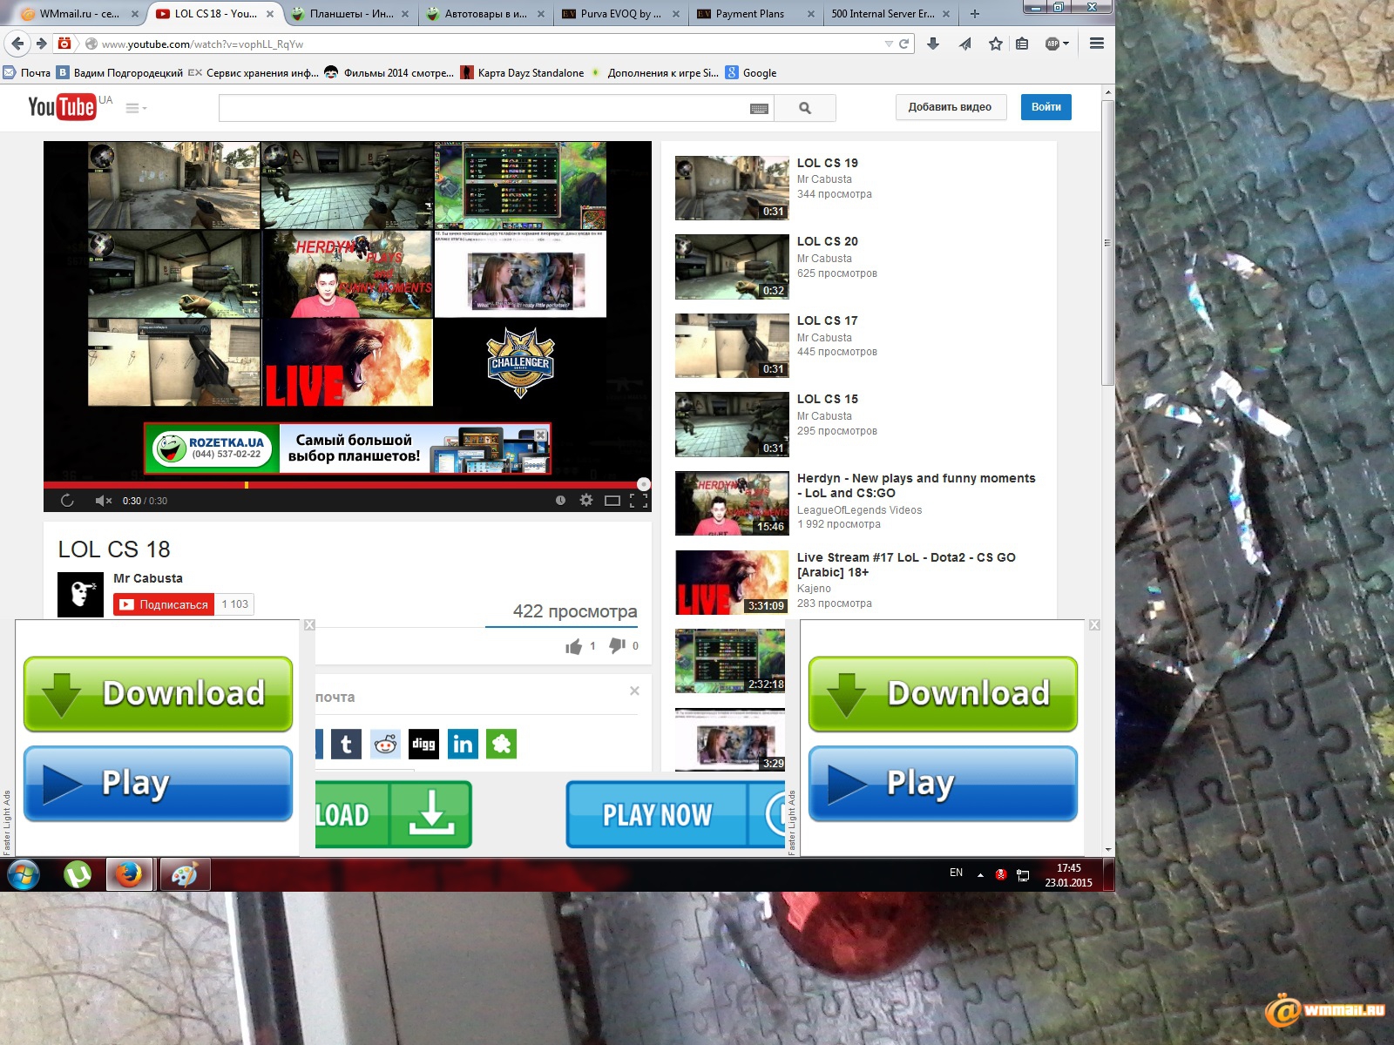Click the EN language indicator
1394x1045 pixels.
pyautogui.click(x=956, y=873)
